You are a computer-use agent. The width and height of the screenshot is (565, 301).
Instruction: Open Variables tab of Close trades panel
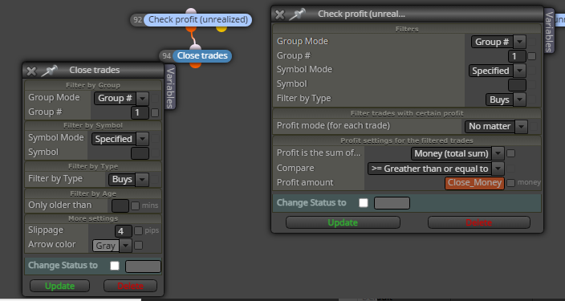tap(170, 87)
